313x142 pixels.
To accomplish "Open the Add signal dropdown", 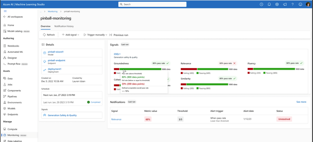I will tap(71, 35).
